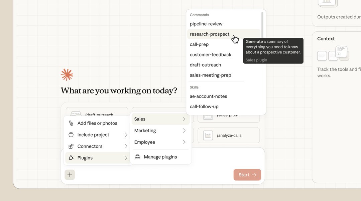Click the plus icon button
This screenshot has width=361, height=201.
pyautogui.click(x=70, y=175)
